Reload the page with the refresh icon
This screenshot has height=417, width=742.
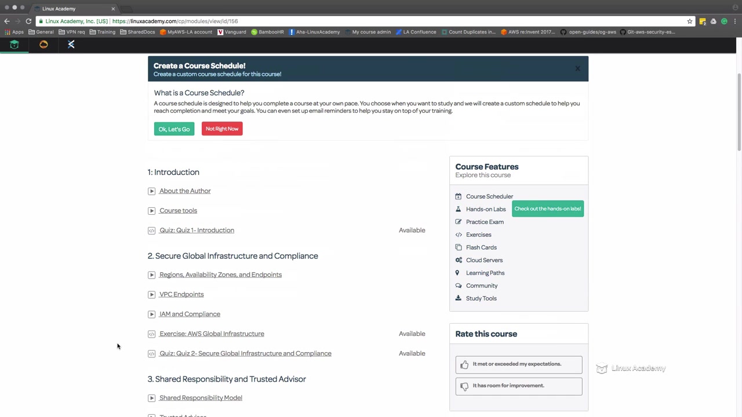coord(28,21)
